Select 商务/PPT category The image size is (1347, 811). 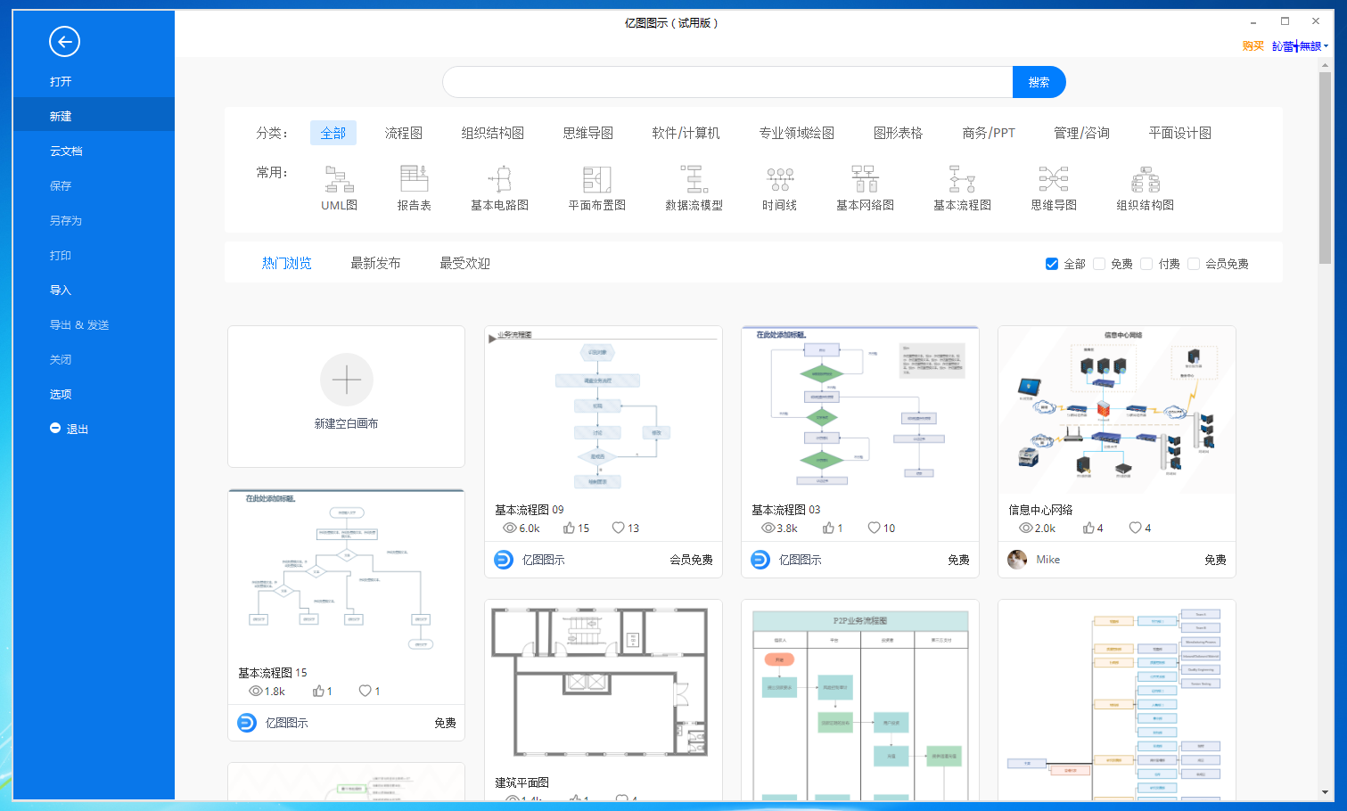point(989,133)
